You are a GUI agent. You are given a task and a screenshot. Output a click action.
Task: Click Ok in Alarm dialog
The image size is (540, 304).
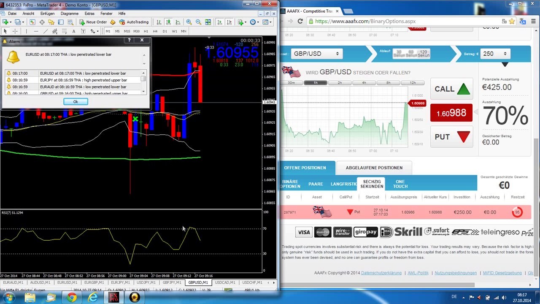pyautogui.click(x=76, y=102)
